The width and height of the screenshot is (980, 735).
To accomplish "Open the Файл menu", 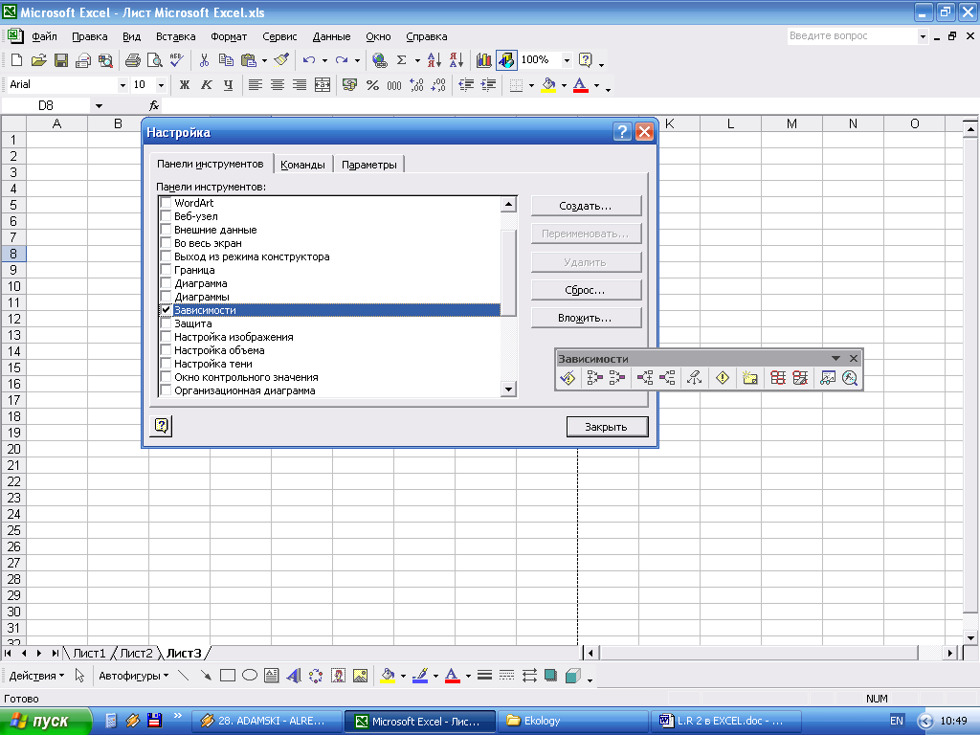I will tap(44, 37).
